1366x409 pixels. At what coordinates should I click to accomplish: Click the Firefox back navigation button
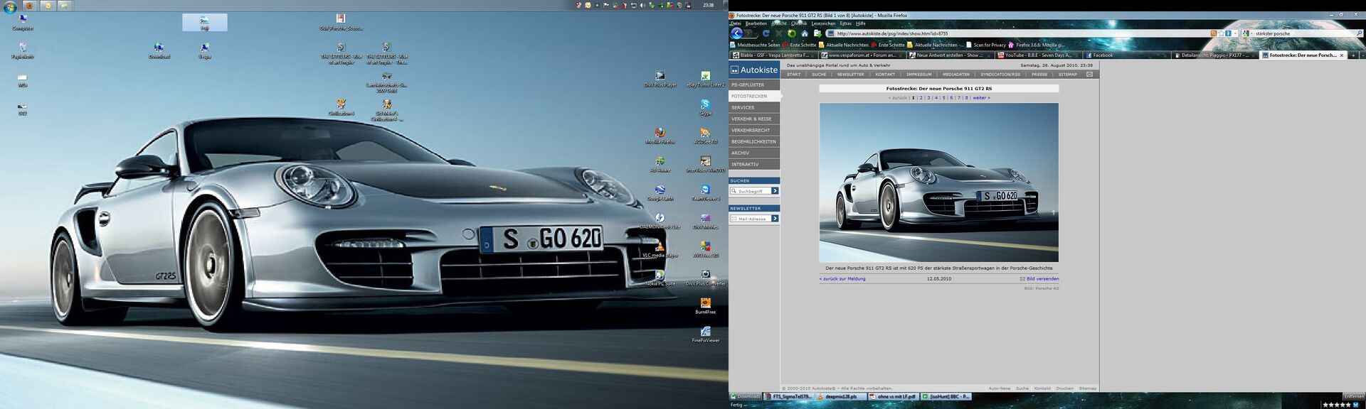(737, 33)
